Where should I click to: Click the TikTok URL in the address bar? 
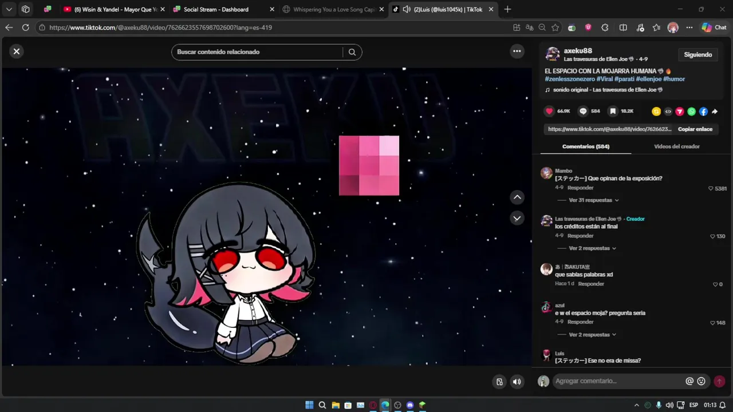click(x=160, y=27)
